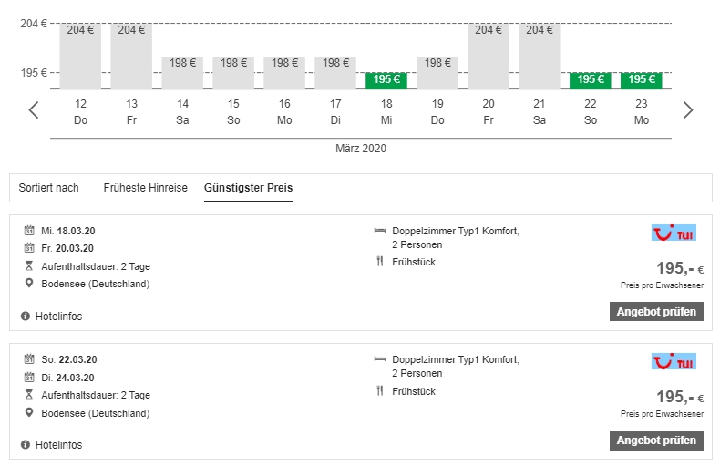Open Hotelinfos for the 18.03.20 offer
The width and height of the screenshot is (720, 467).
point(58,317)
